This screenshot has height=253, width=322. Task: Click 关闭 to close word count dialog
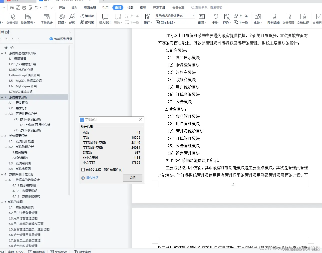(132, 178)
